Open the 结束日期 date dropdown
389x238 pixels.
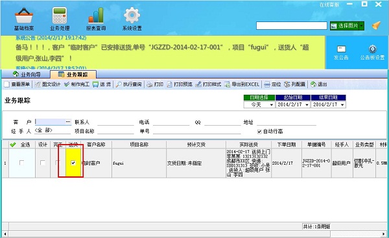tap(342, 104)
